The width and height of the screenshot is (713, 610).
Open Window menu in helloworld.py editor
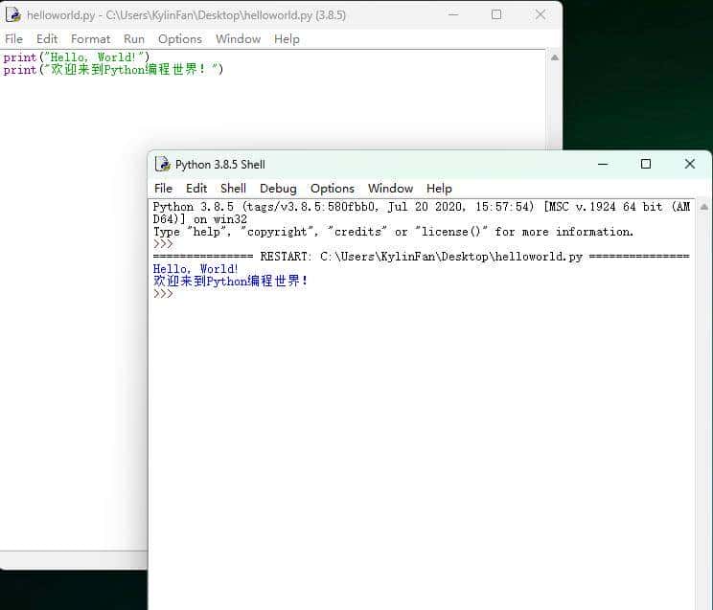pyautogui.click(x=238, y=39)
